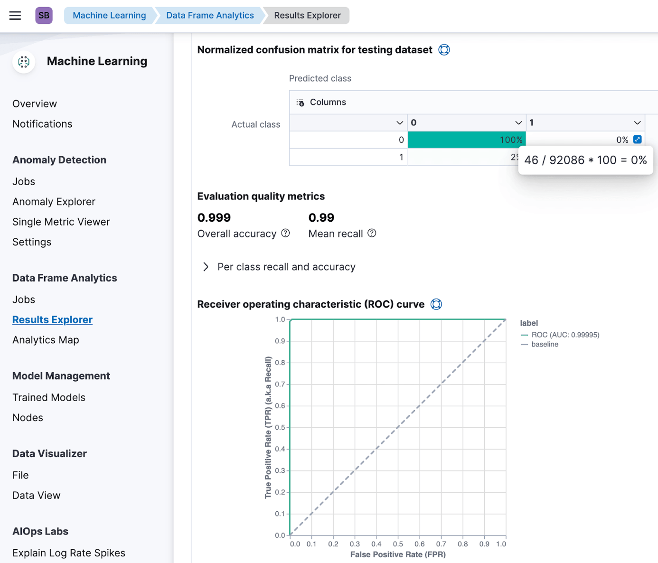Click the SB space avatar
The width and height of the screenshot is (658, 563).
(x=44, y=16)
